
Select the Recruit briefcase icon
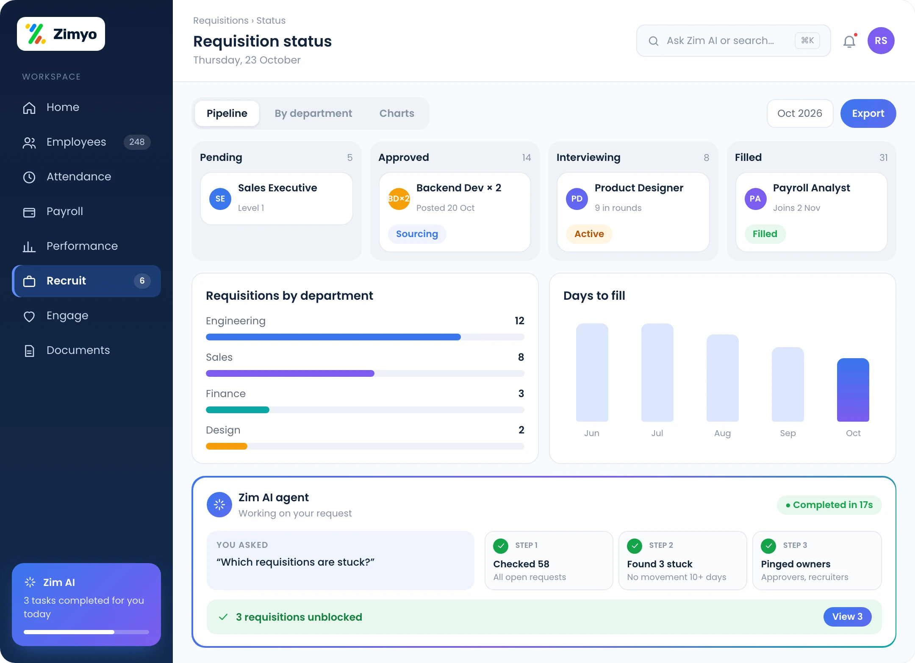(x=29, y=281)
